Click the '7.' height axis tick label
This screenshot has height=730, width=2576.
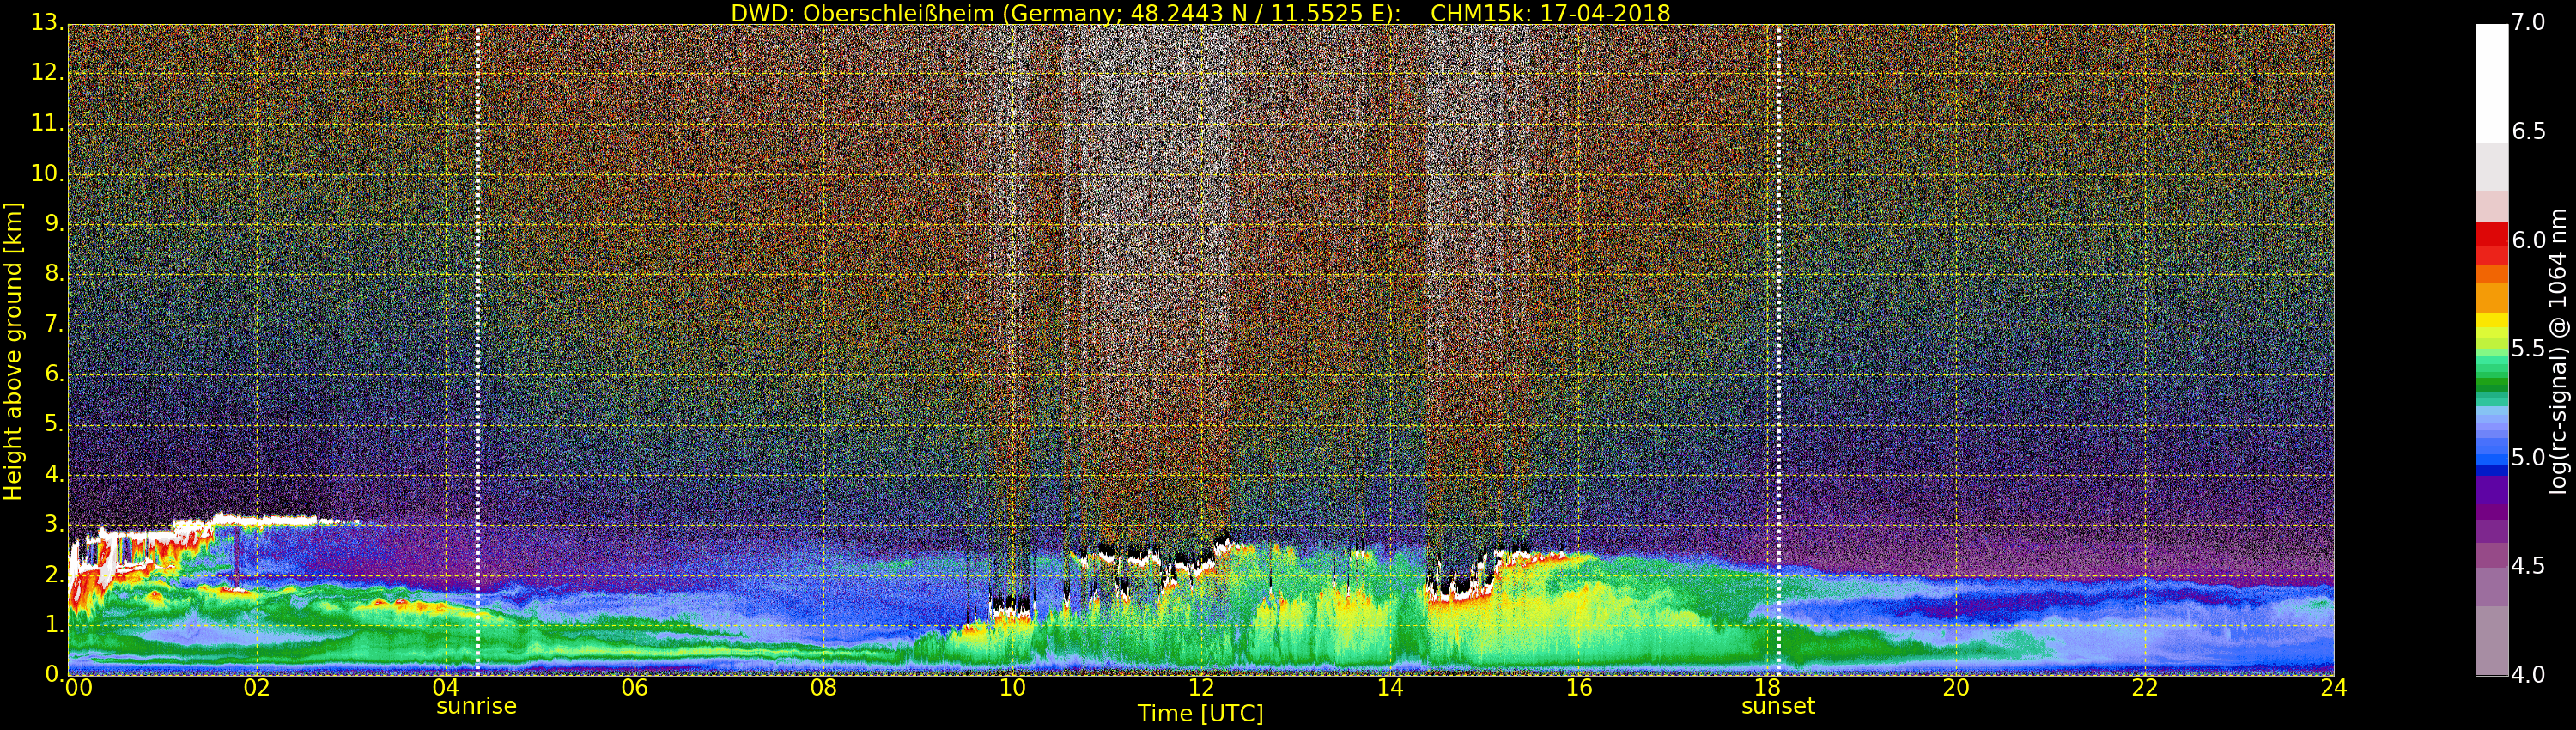pos(54,324)
